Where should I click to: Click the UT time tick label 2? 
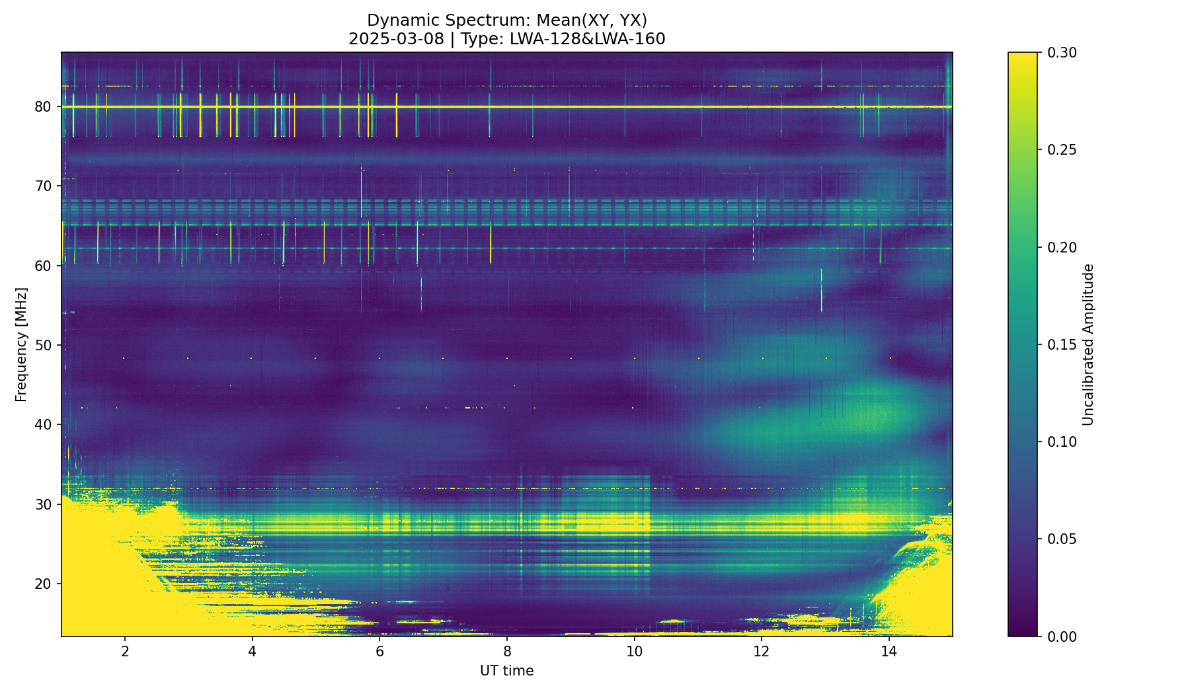pyautogui.click(x=124, y=651)
